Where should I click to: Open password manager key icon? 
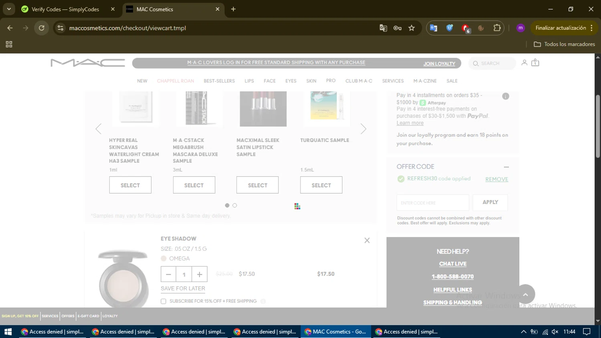tap(397, 28)
